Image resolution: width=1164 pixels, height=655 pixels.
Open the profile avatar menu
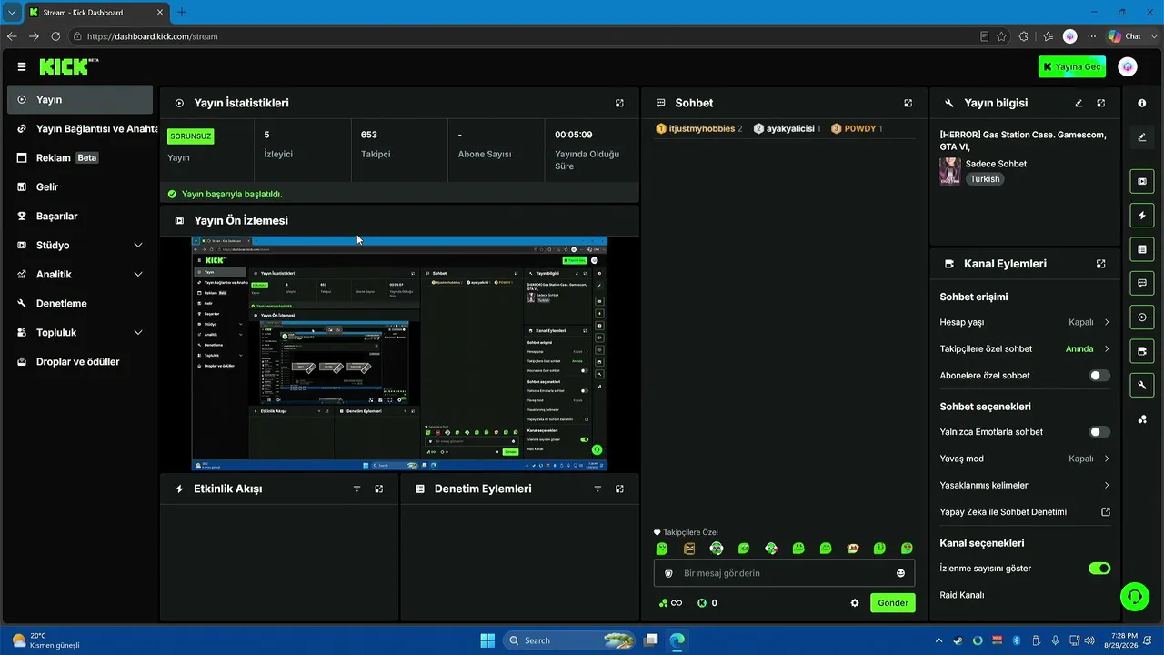[x=1128, y=66]
